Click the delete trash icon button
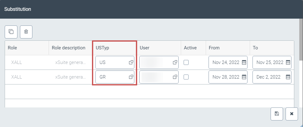 (x=26, y=32)
